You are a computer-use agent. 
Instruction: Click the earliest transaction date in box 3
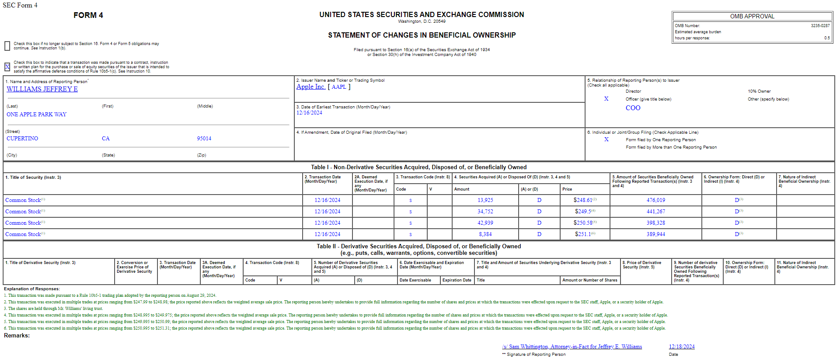tap(309, 113)
